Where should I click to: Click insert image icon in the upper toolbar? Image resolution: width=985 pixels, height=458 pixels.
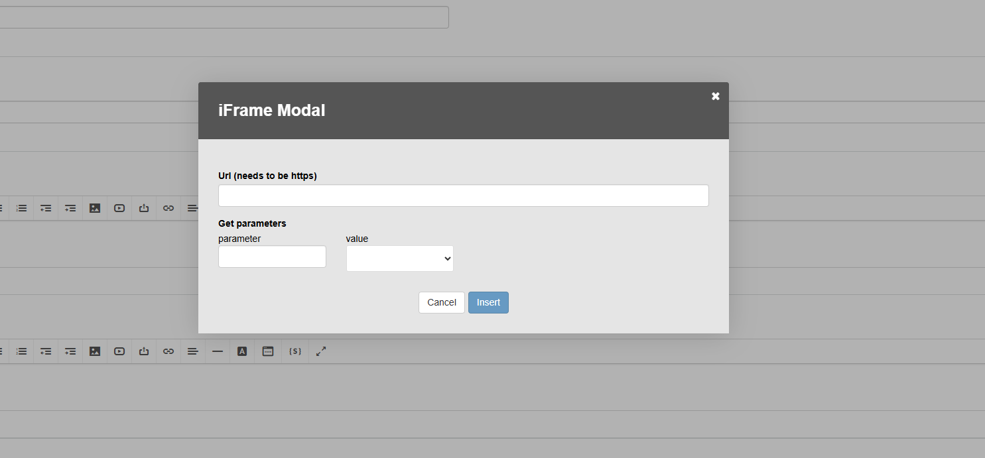click(x=95, y=208)
